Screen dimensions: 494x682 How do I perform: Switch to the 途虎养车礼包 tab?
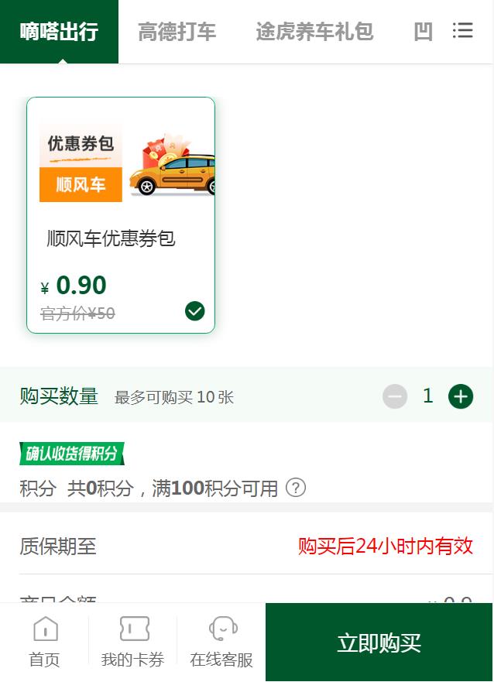click(314, 32)
